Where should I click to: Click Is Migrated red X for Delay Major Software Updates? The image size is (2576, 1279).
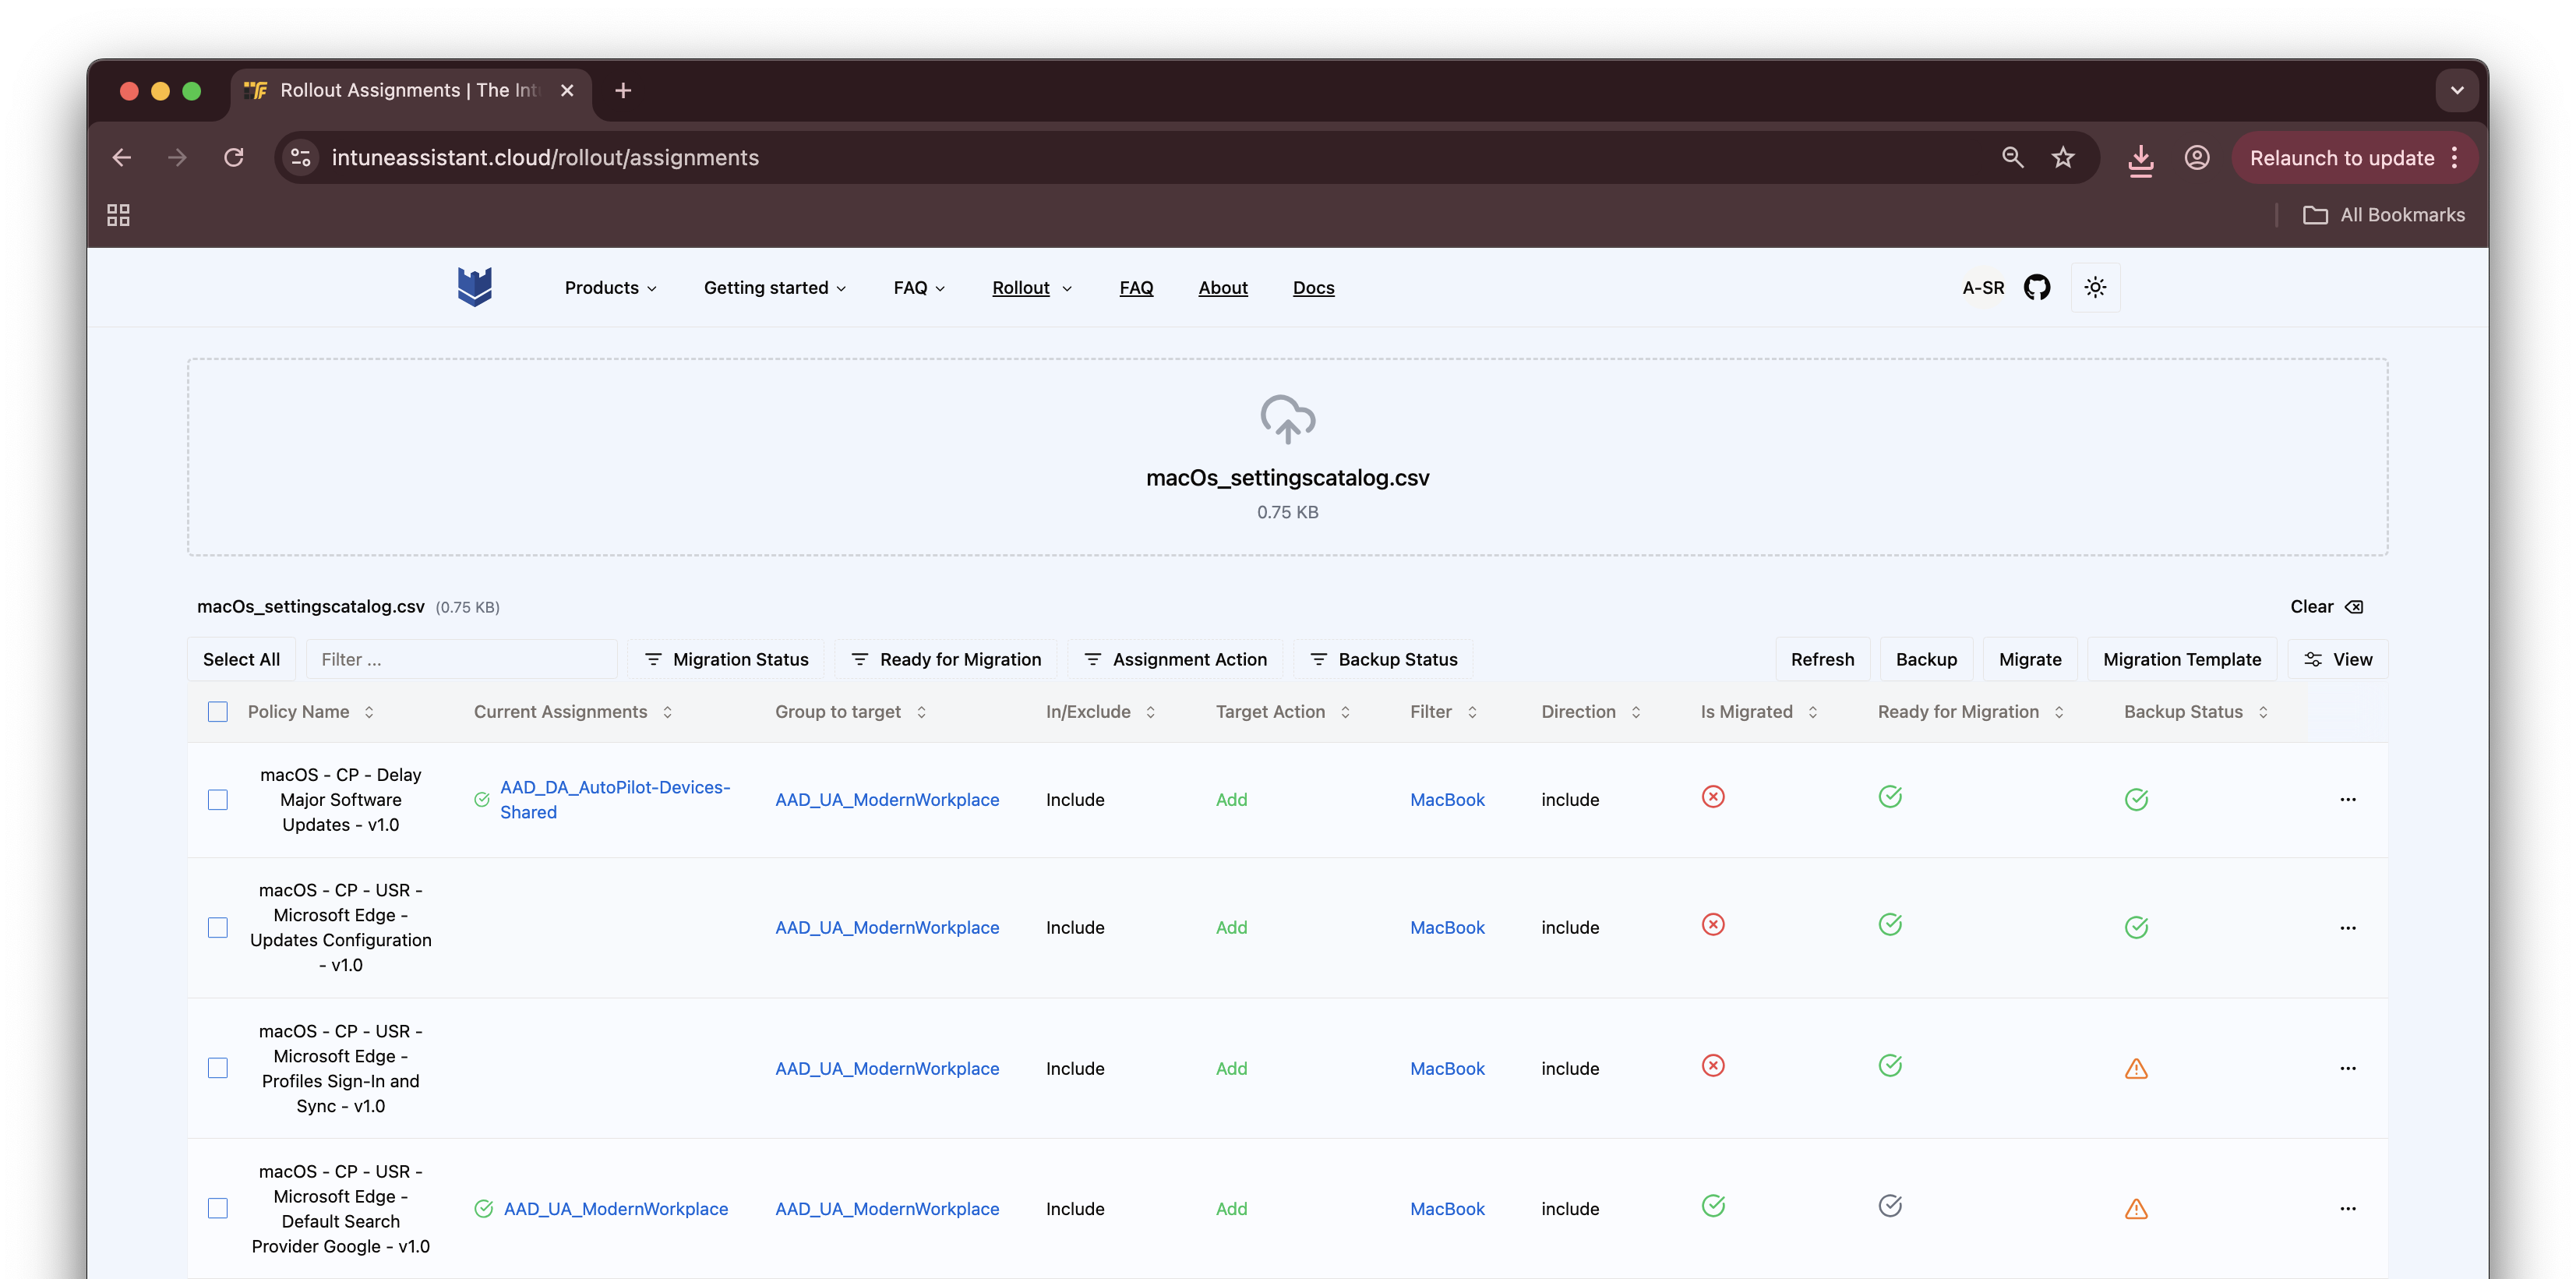pos(1713,797)
